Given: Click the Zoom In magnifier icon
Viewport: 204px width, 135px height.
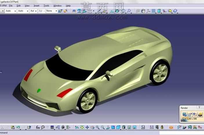Looking at the screenshot, I should click(97, 128).
